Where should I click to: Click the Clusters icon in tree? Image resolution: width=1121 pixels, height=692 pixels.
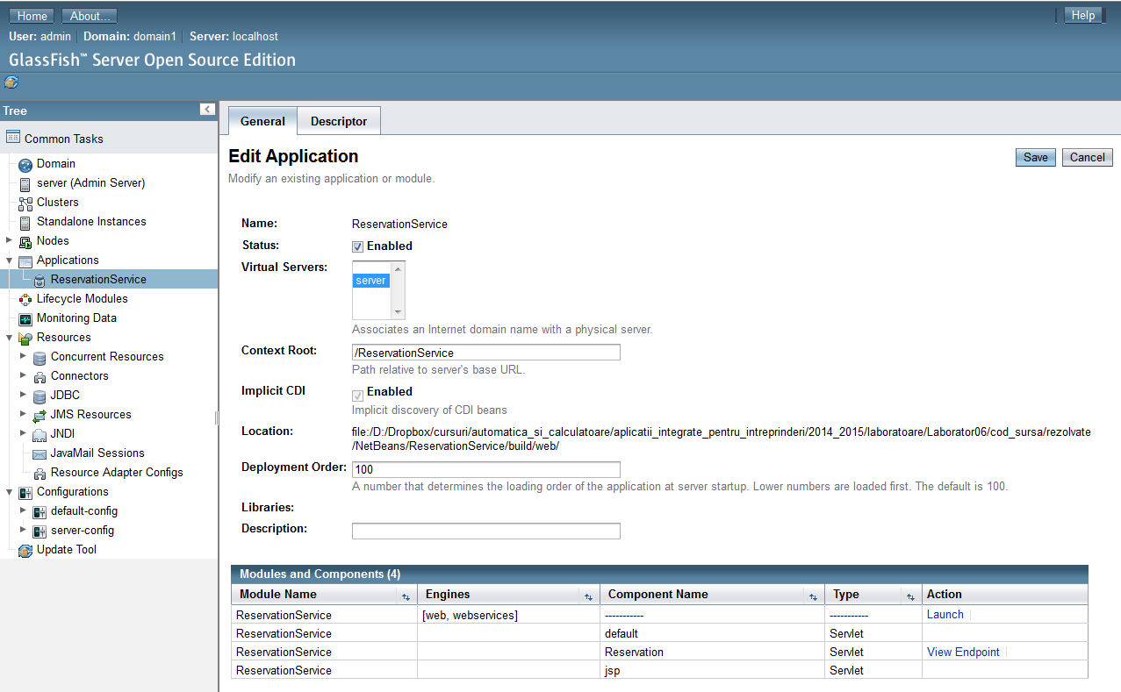(25, 203)
